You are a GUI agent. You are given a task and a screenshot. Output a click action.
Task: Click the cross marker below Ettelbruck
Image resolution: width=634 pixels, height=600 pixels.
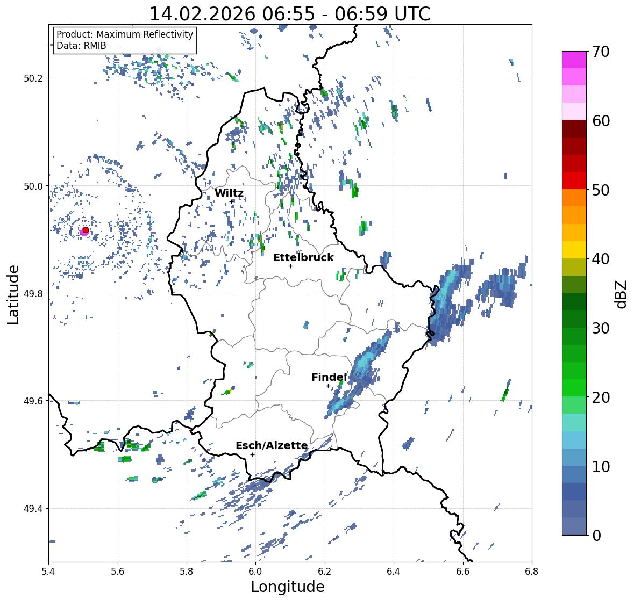(x=290, y=266)
